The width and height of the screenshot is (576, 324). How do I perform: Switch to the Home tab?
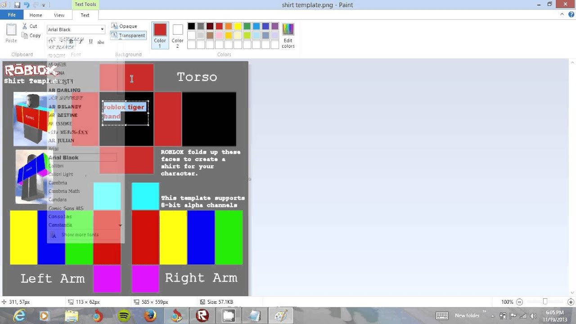(x=36, y=15)
